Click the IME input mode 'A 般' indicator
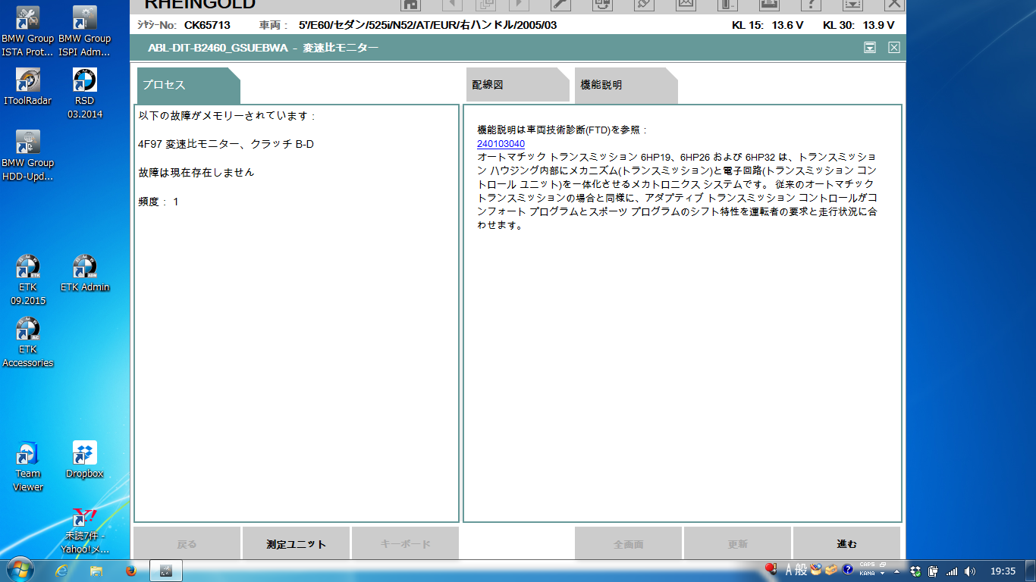This screenshot has width=1036, height=582. [x=796, y=570]
